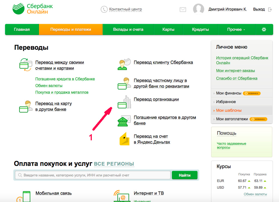Expand the Мои финансы section
Image resolution: width=279 pixels, height=202 pixels.
click(229, 93)
